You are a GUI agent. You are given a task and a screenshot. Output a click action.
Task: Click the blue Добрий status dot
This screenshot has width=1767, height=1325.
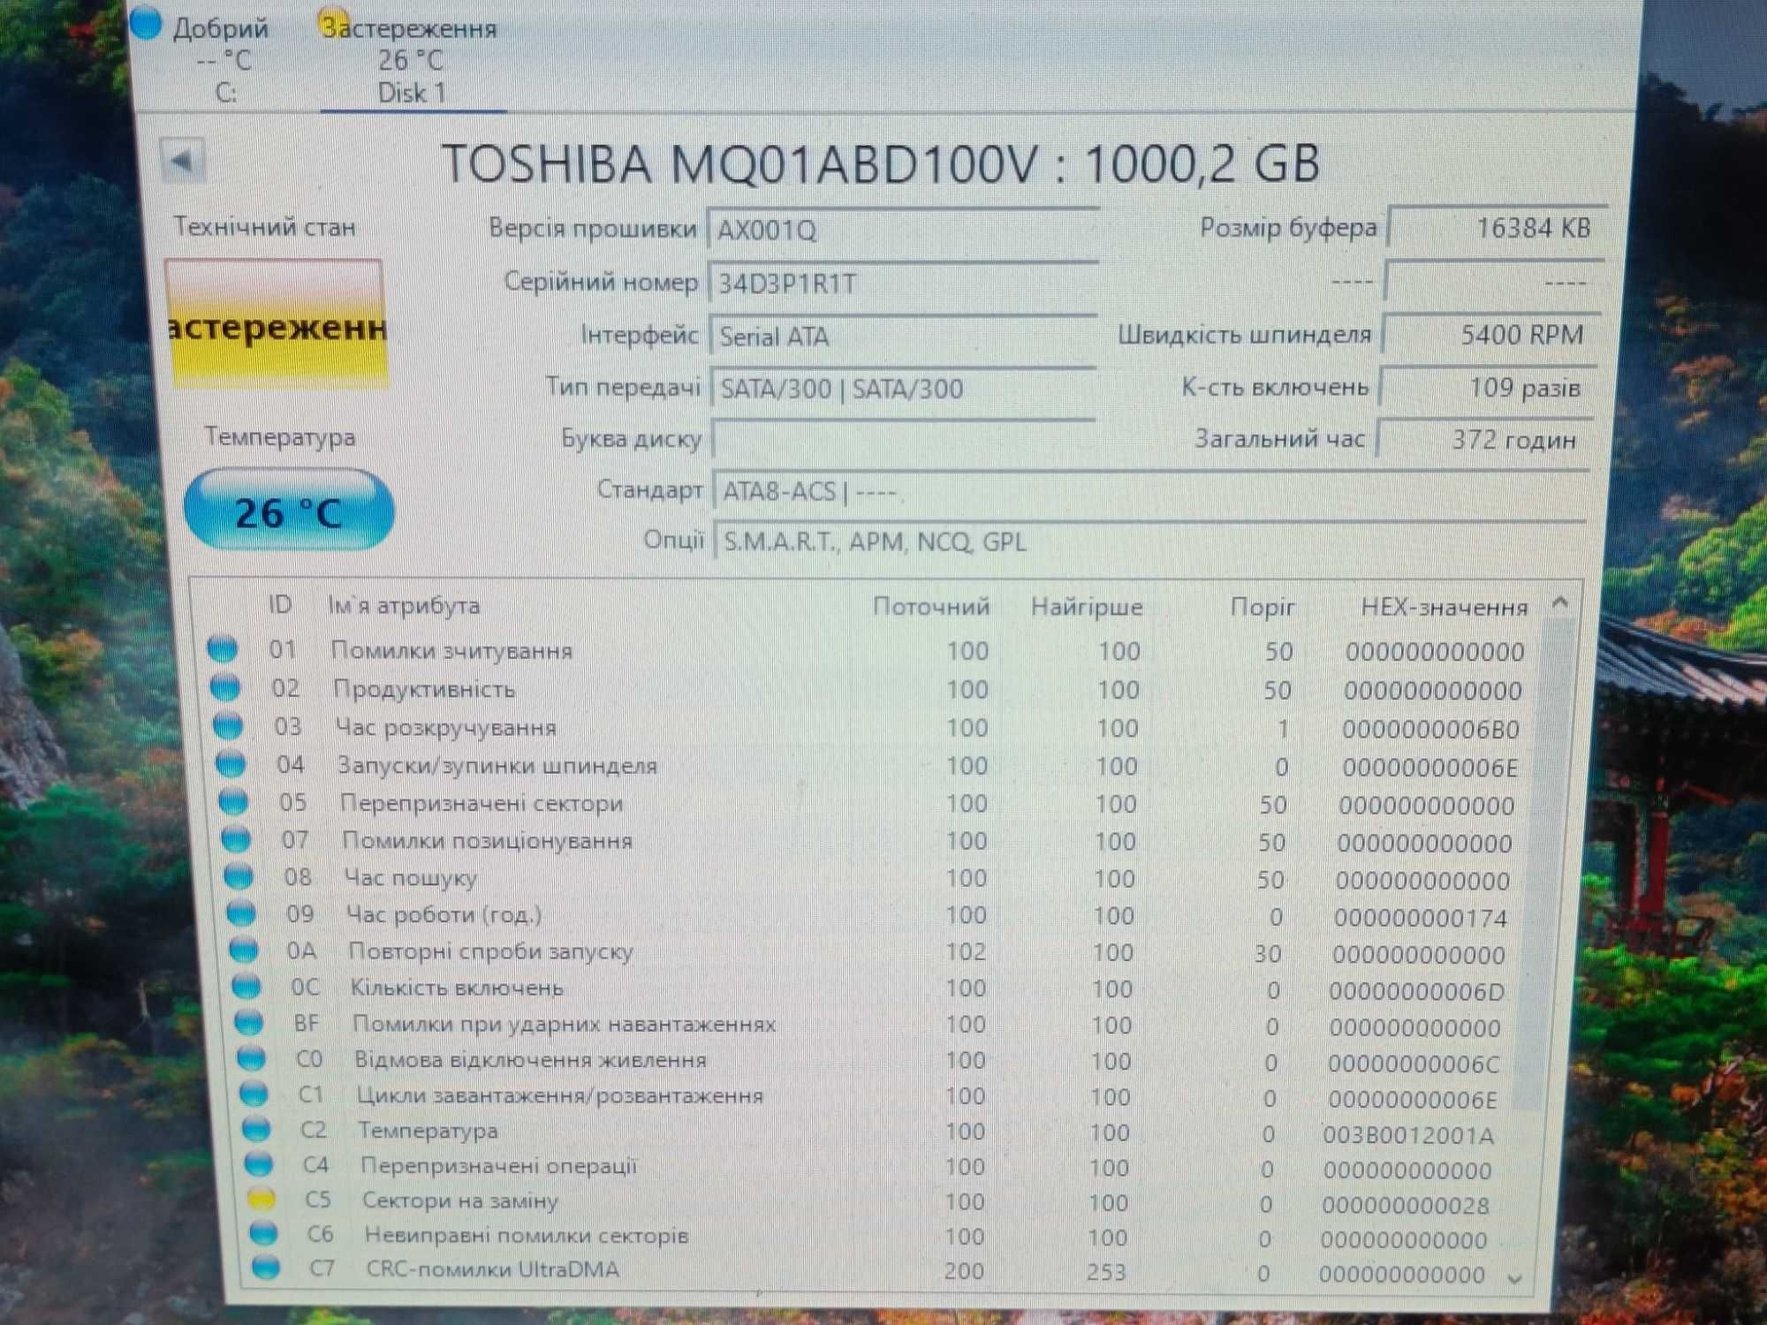[x=147, y=22]
